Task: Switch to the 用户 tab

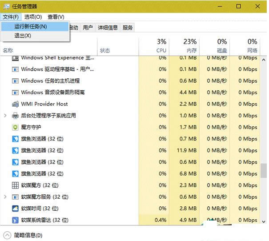Action: tap(88, 28)
